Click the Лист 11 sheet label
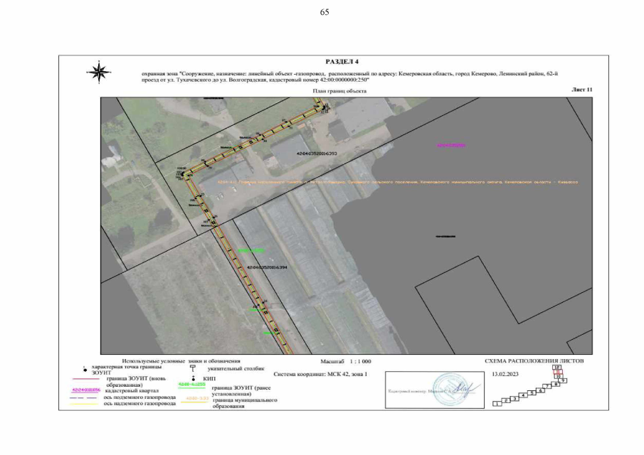644x455 pixels. coord(581,90)
